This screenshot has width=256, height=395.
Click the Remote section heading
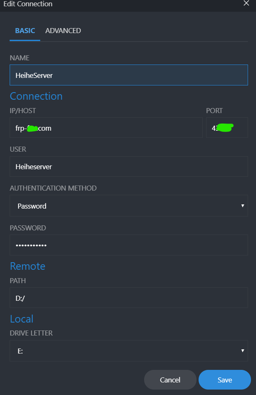click(x=28, y=266)
